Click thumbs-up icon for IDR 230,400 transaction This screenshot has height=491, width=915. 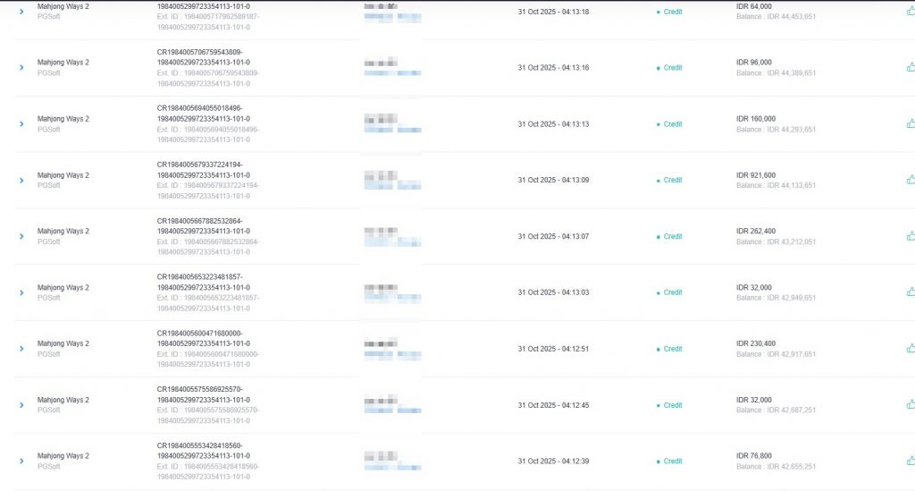click(910, 348)
